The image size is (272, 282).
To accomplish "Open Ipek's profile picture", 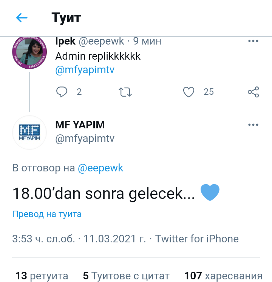I will click(x=30, y=53).
